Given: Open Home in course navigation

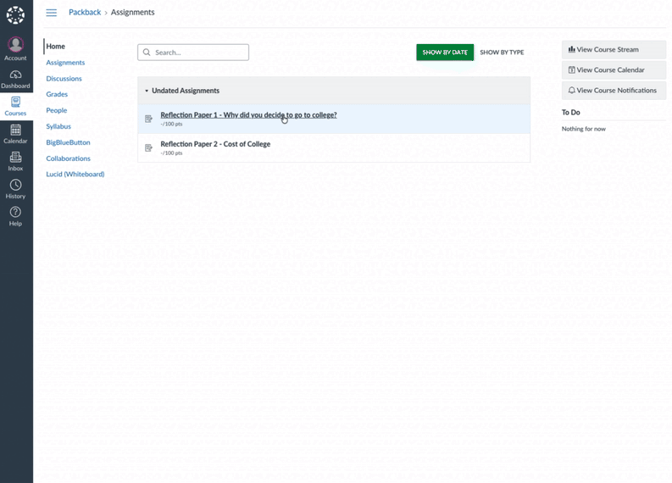Looking at the screenshot, I should [56, 47].
